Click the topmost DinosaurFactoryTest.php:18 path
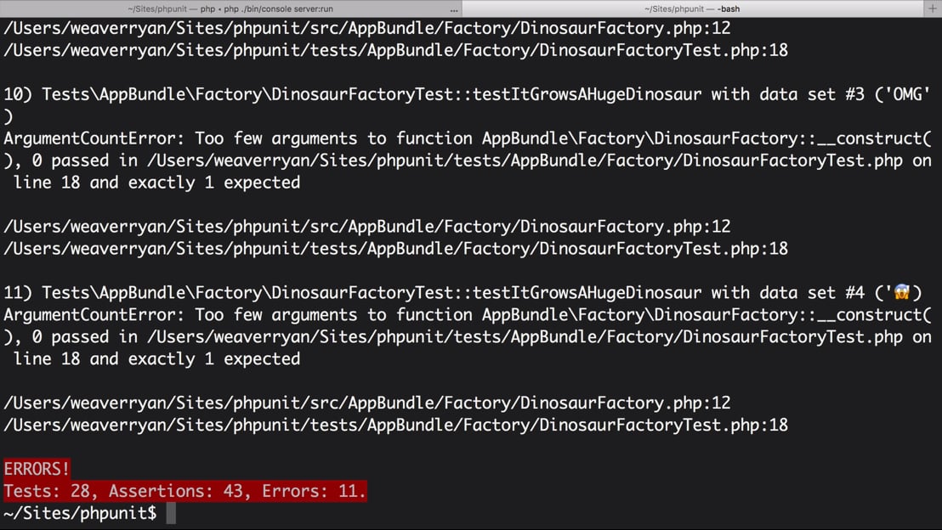This screenshot has height=530, width=942. tap(396, 50)
